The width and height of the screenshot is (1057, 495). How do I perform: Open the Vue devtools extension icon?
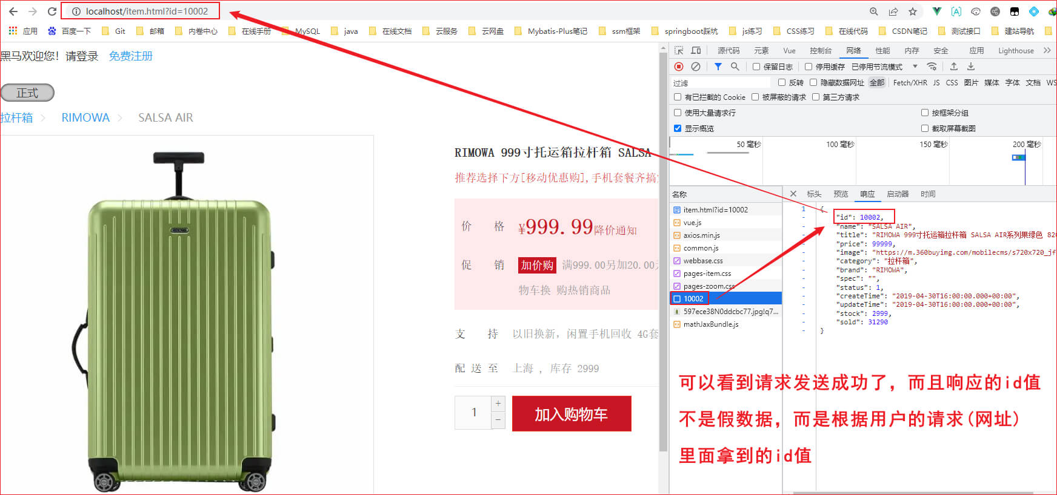(x=937, y=11)
